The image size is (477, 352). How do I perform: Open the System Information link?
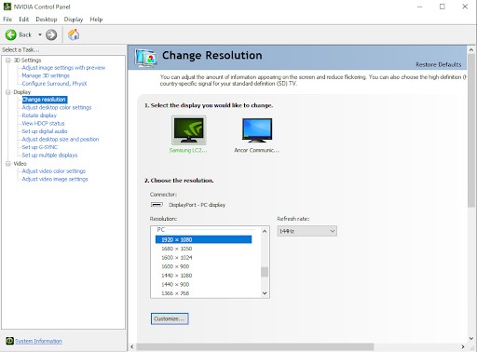[38, 341]
